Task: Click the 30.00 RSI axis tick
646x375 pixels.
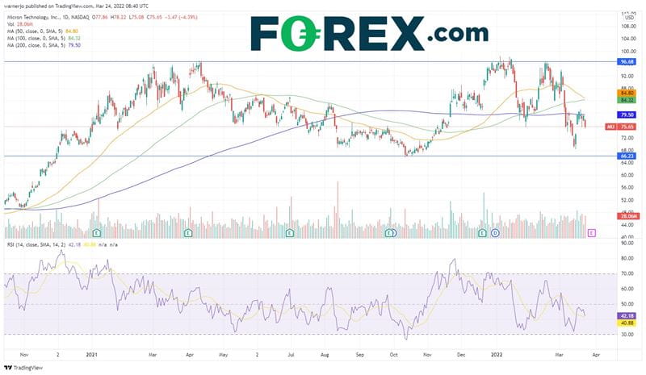Action: [x=628, y=335]
